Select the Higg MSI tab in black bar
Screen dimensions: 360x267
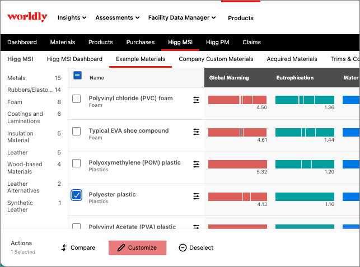[180, 42]
